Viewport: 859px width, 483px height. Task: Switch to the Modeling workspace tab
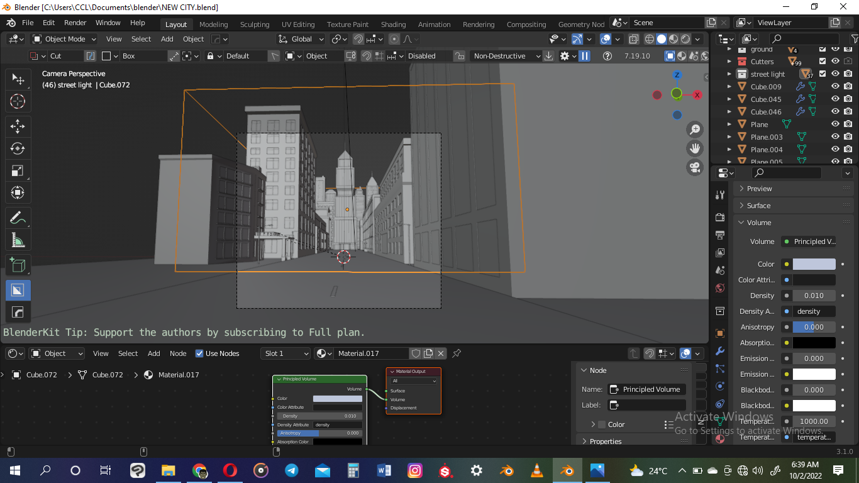tap(214, 25)
